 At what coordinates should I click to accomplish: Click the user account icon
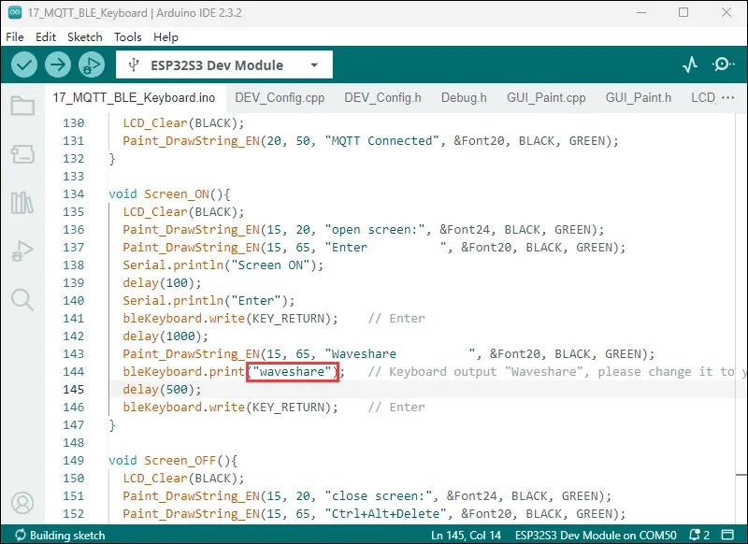point(22,504)
